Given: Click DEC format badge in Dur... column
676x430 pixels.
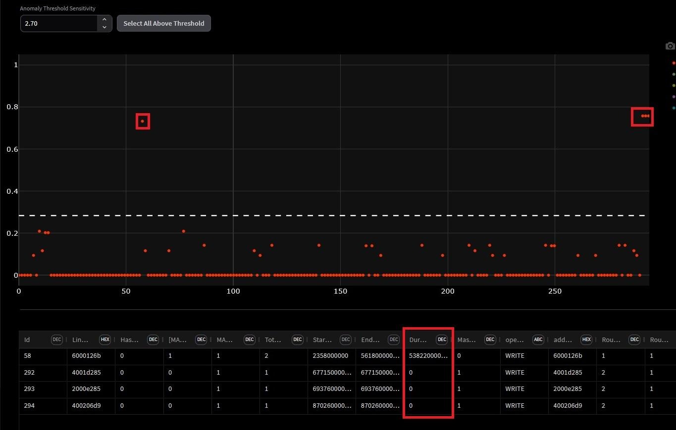Looking at the screenshot, I should point(442,340).
